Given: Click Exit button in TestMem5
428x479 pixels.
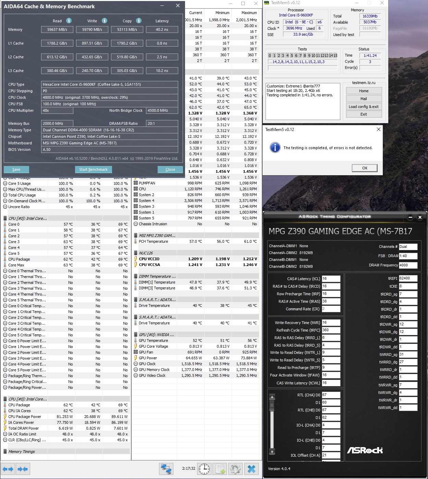Looking at the screenshot, I should tap(364, 114).
